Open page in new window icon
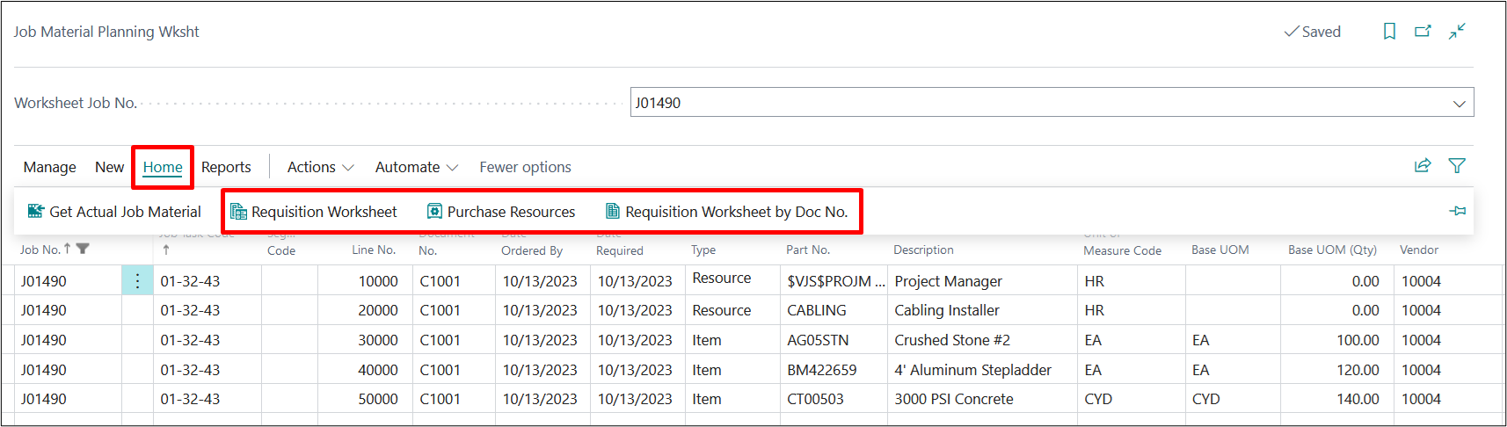Image resolution: width=1507 pixels, height=427 pixels. [1423, 32]
